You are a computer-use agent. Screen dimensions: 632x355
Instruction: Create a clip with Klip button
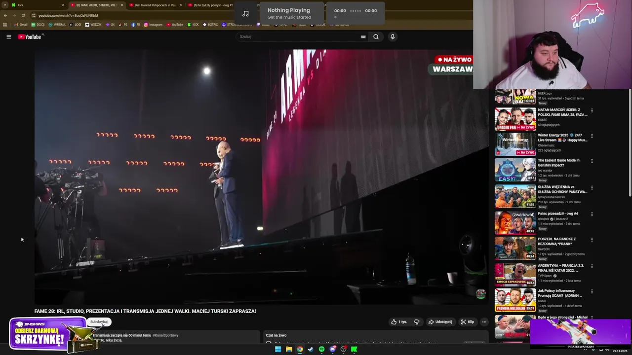(x=467, y=322)
